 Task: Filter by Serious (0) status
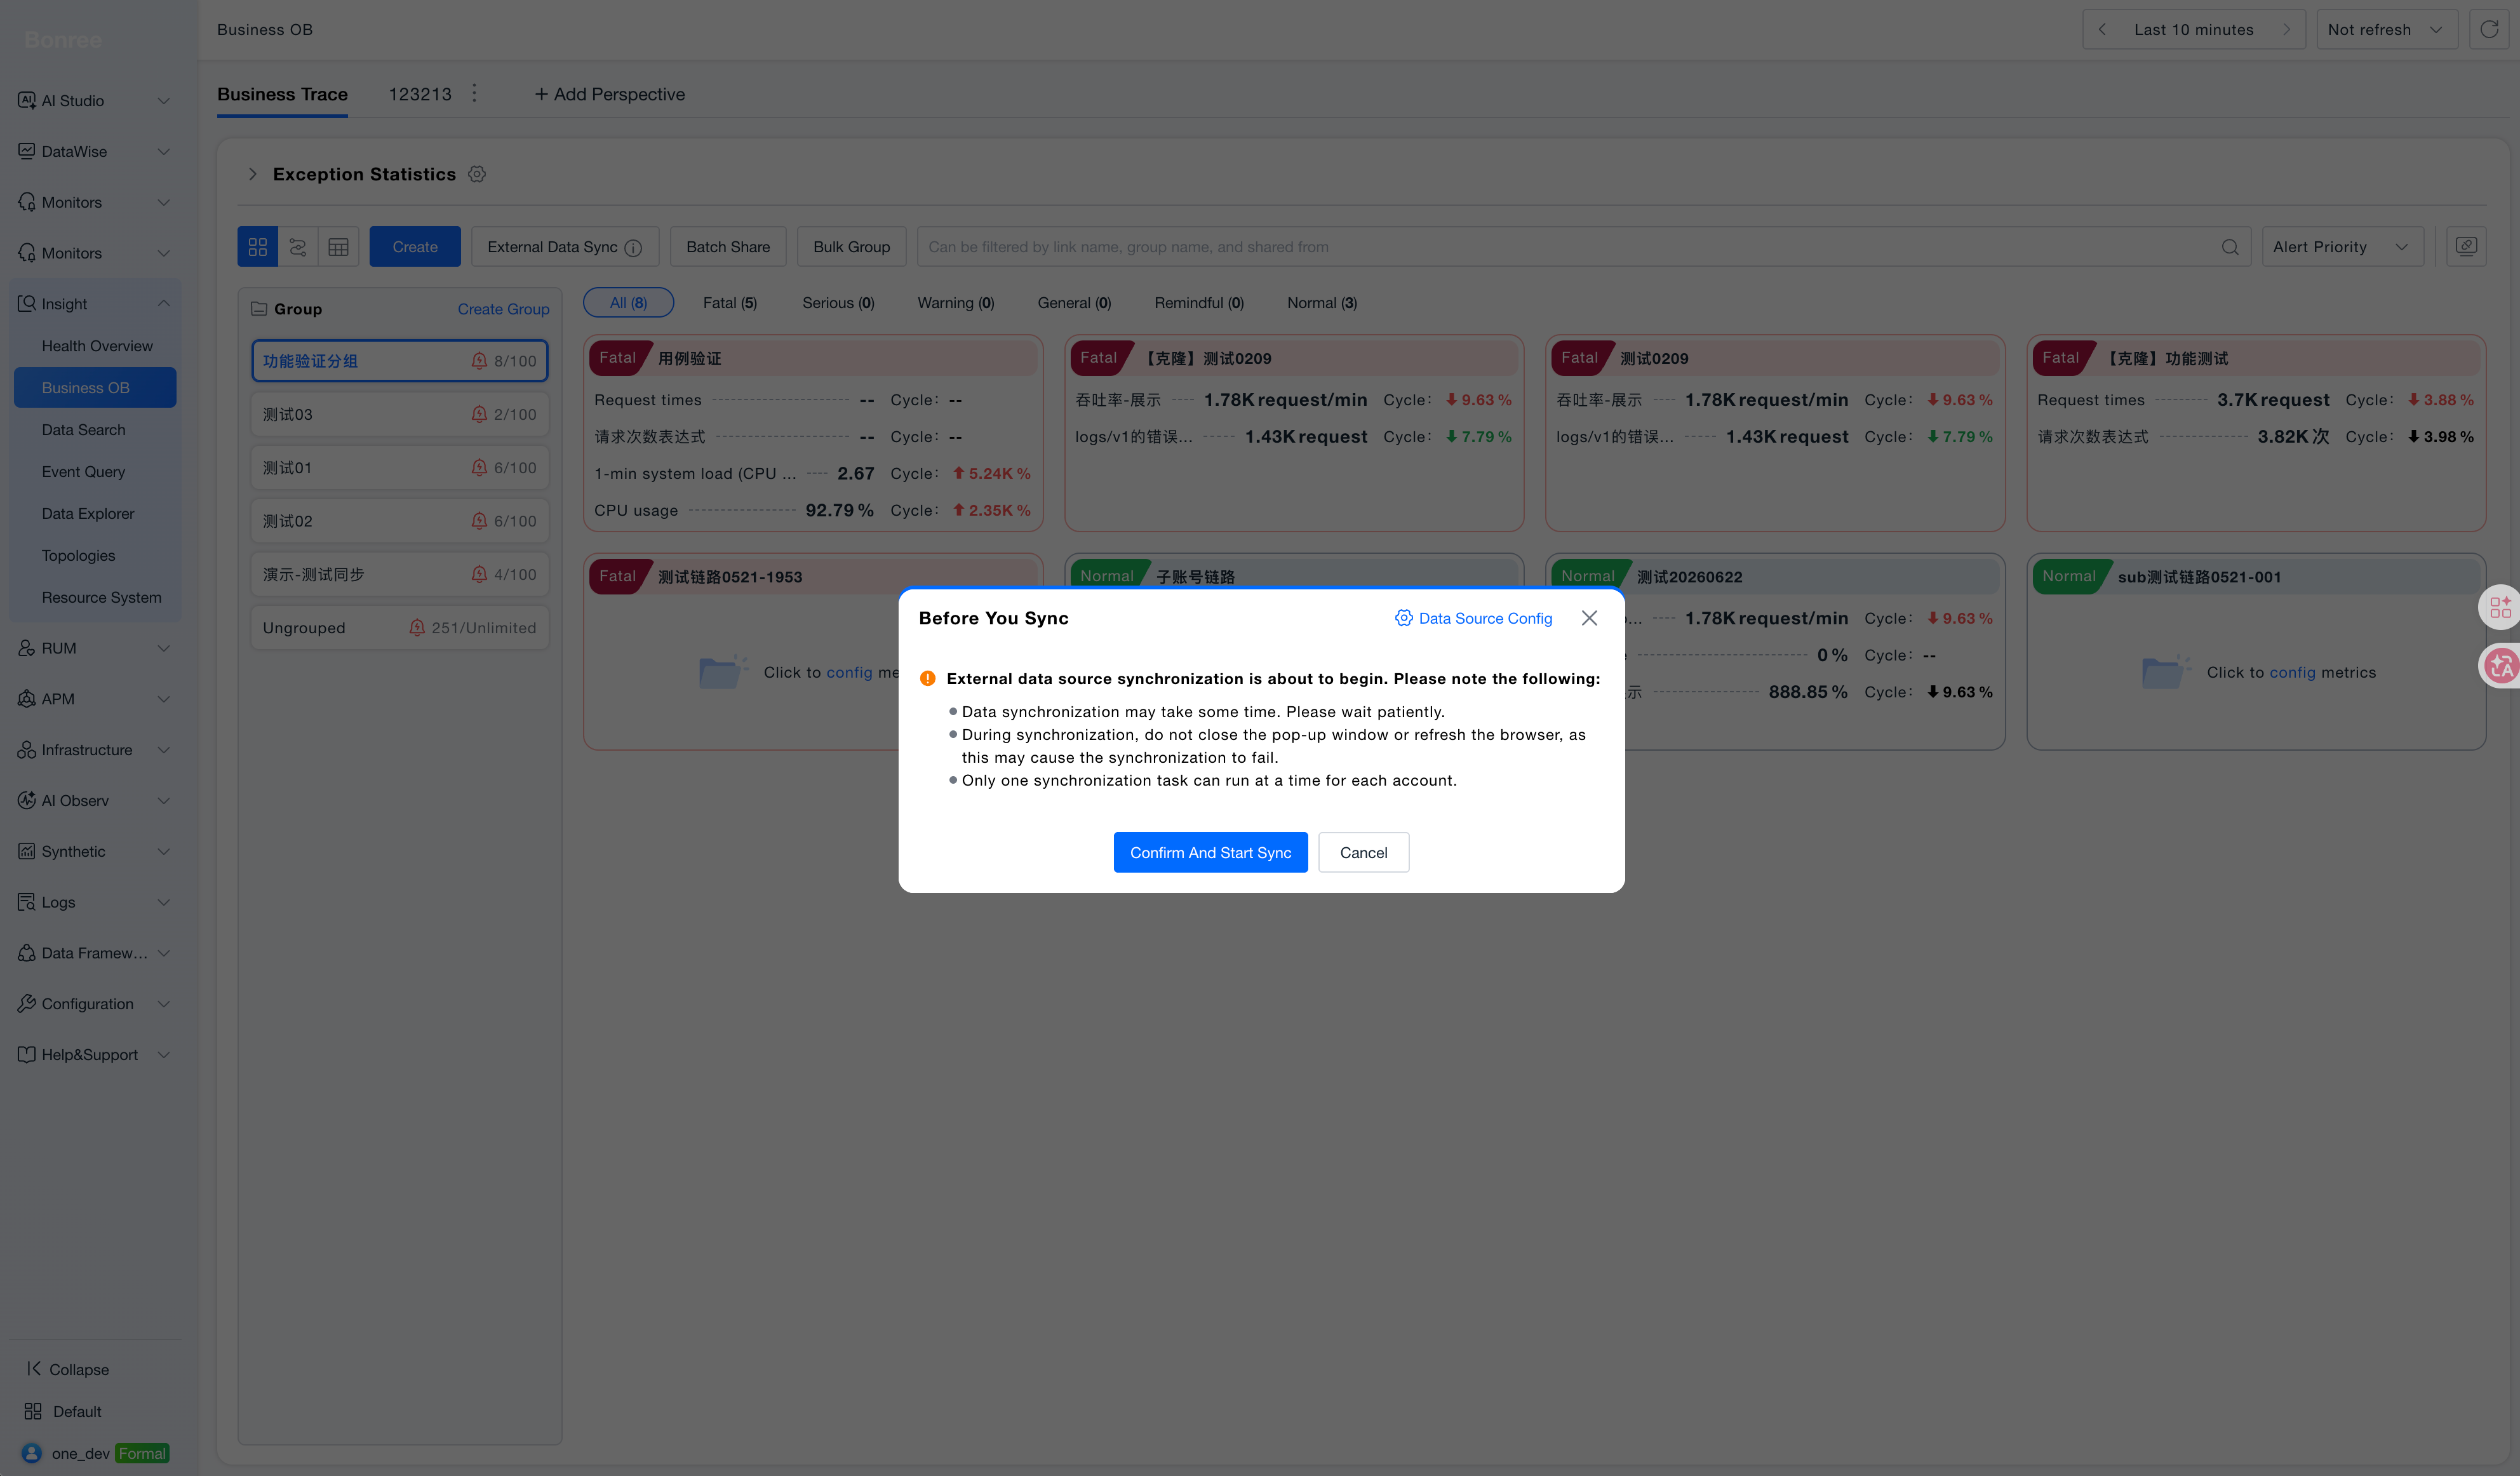[838, 302]
